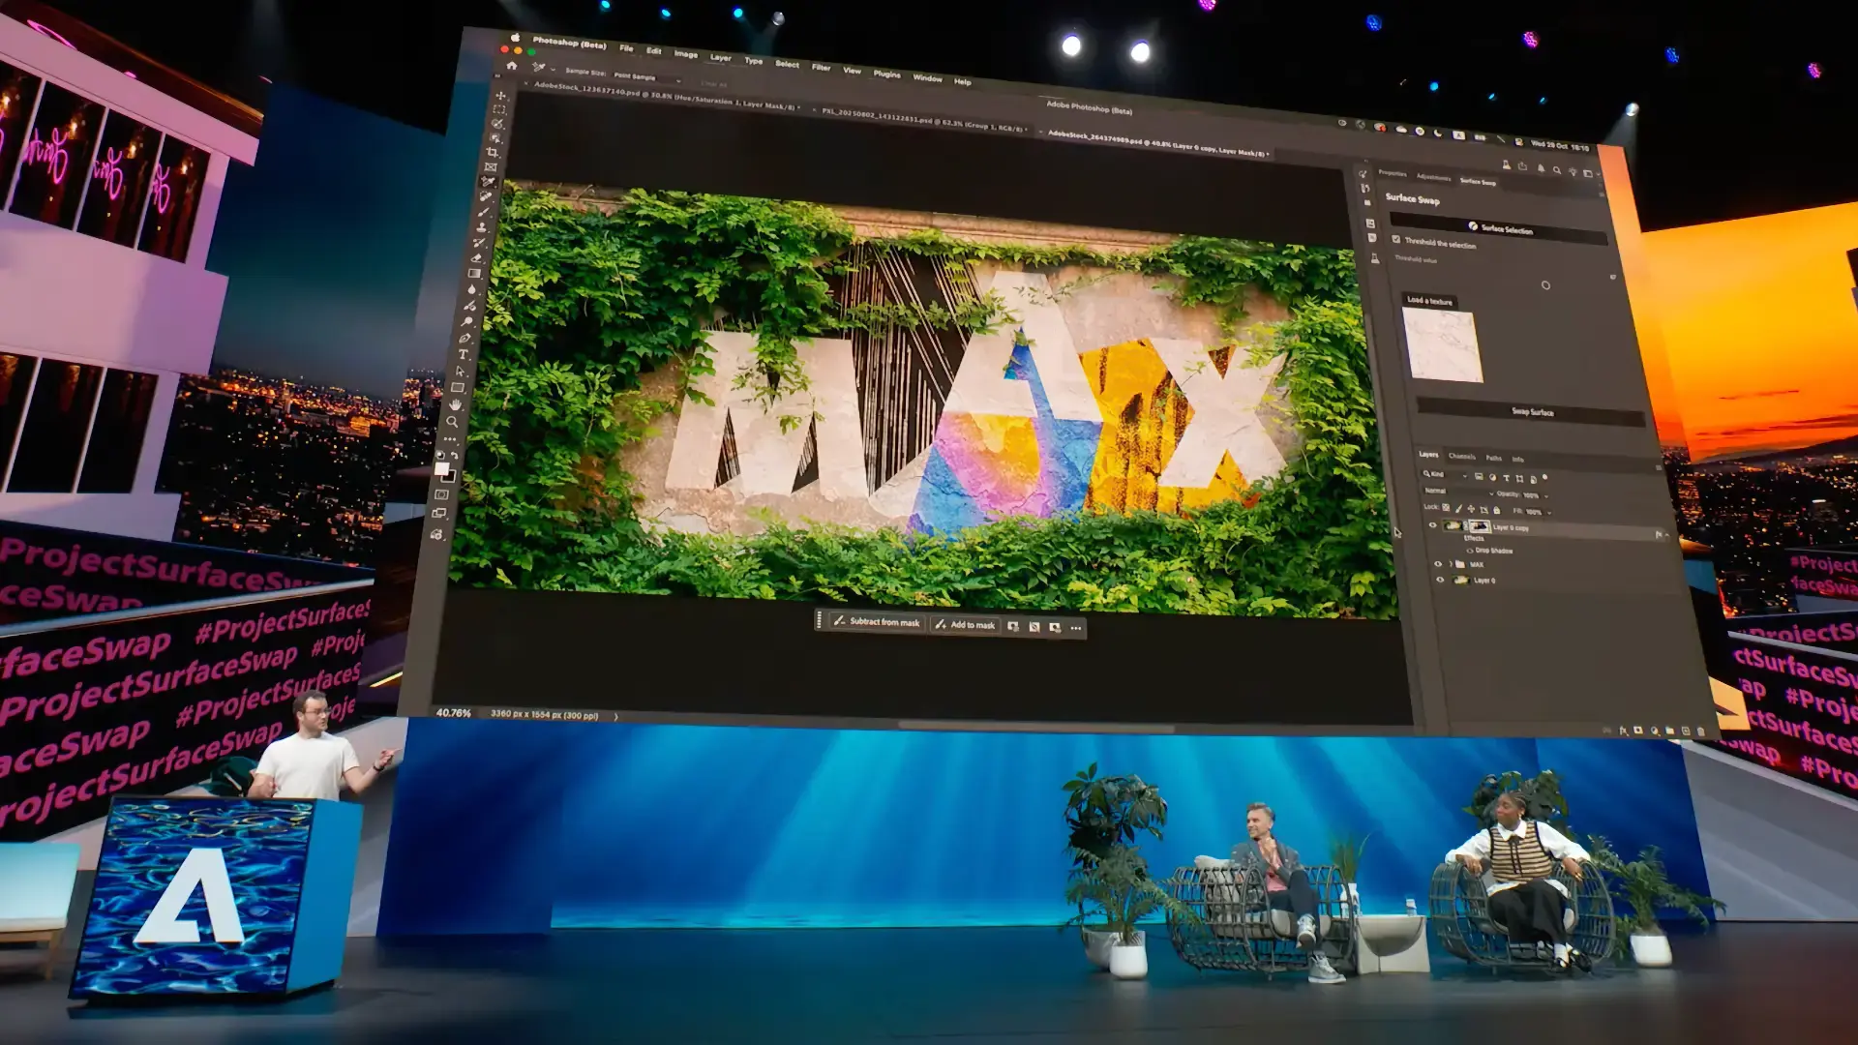Screen dimensions: 1858x1045
Task: Click the loaded marble texture thumbnail
Action: coord(1443,344)
